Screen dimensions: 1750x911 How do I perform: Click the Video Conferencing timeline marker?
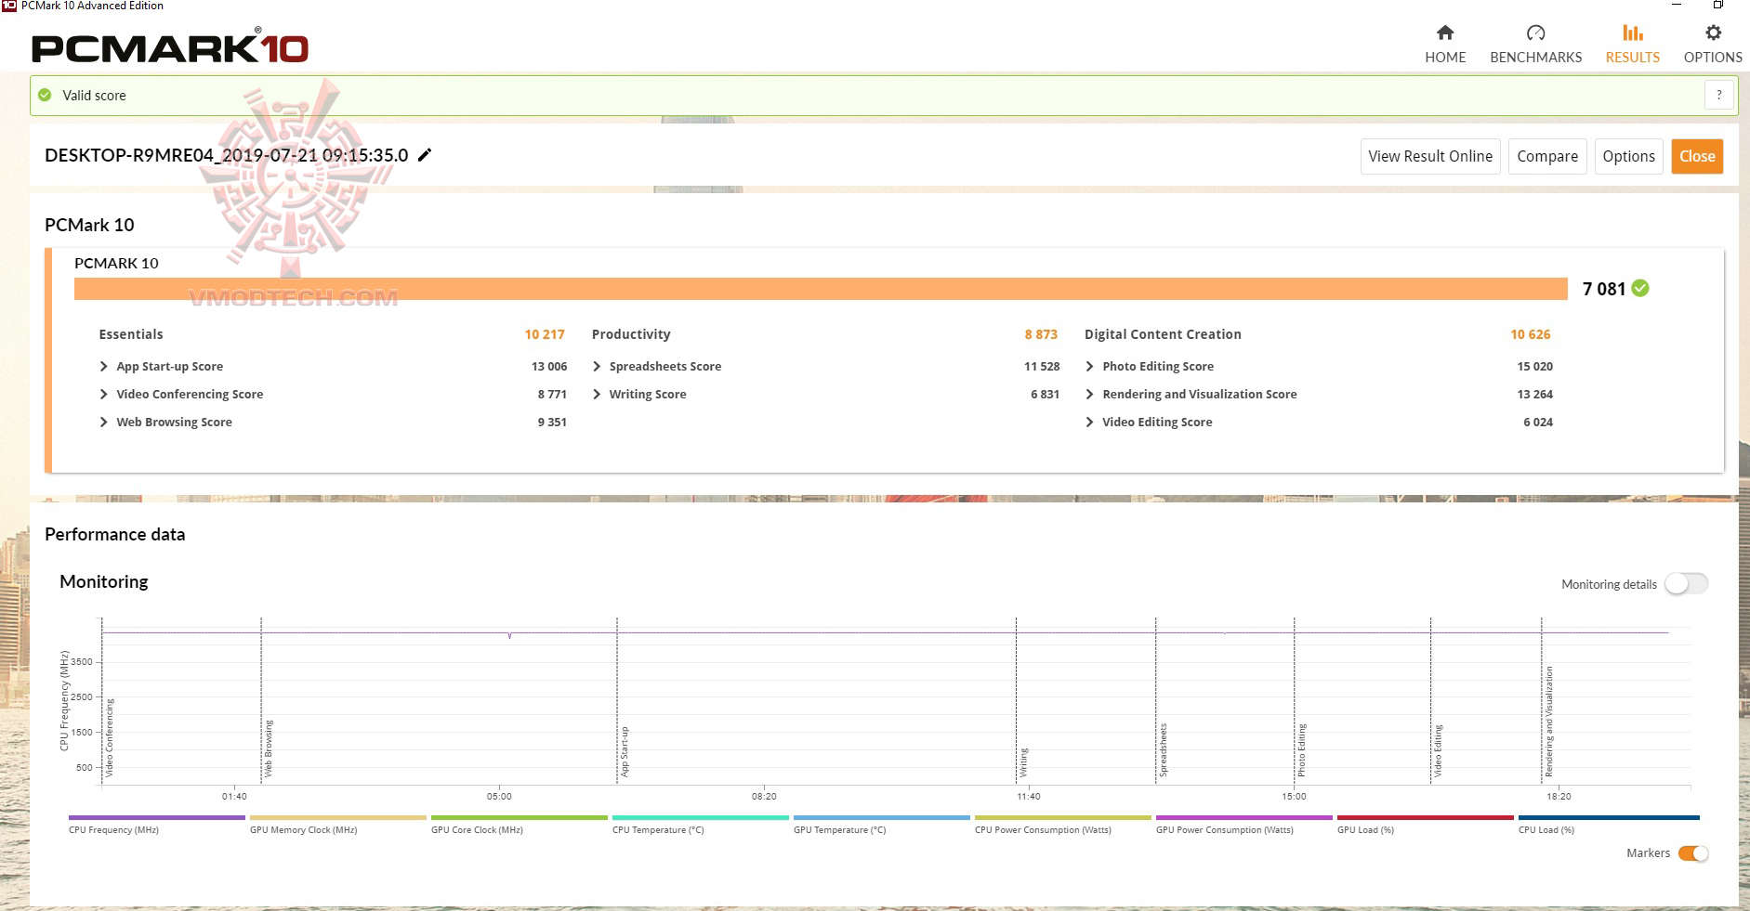pos(109,738)
